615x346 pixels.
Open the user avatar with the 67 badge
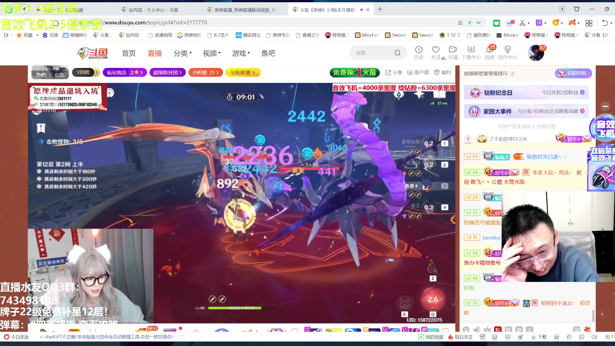coord(536,53)
